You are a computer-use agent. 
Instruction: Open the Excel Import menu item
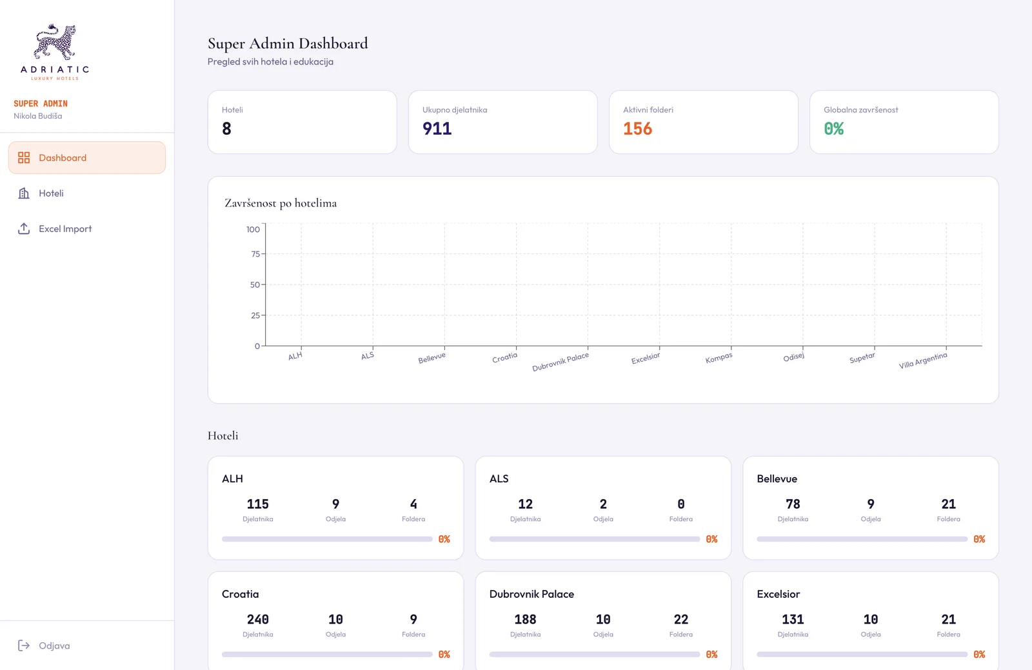[x=87, y=228]
